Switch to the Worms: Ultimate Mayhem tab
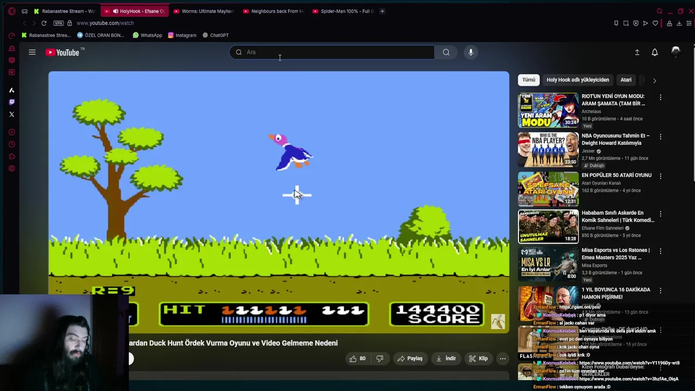 (203, 11)
